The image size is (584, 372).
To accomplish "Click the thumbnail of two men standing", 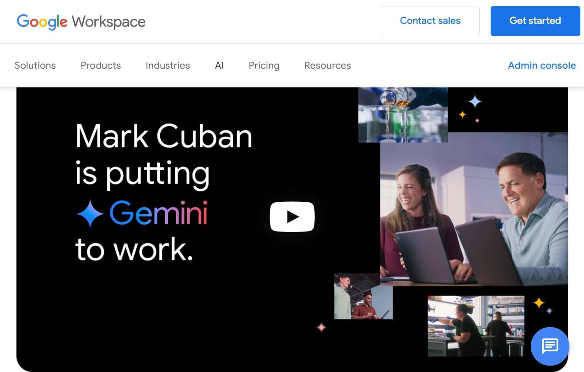I will [363, 297].
